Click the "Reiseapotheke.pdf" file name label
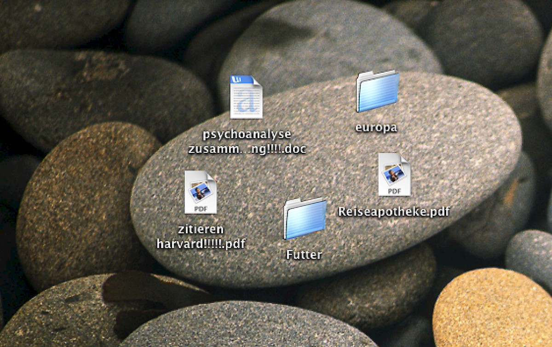The width and height of the screenshot is (552, 347). click(x=394, y=212)
